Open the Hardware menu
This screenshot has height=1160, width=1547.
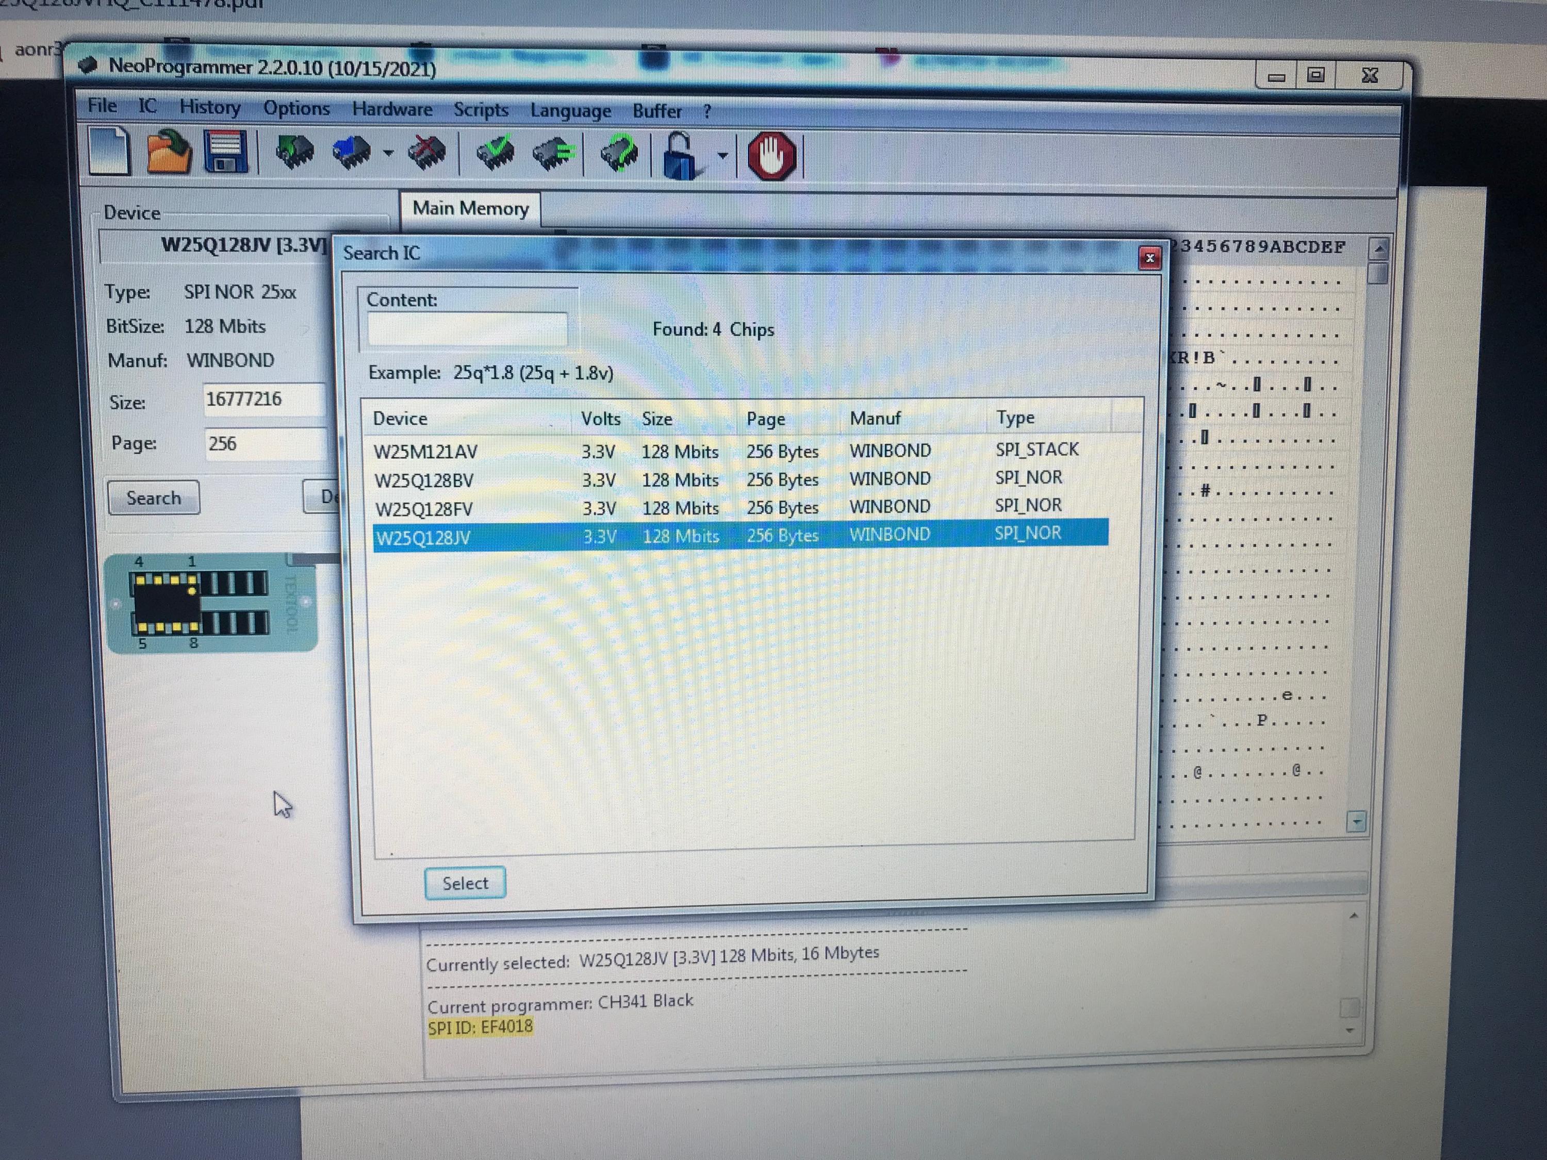click(x=391, y=109)
